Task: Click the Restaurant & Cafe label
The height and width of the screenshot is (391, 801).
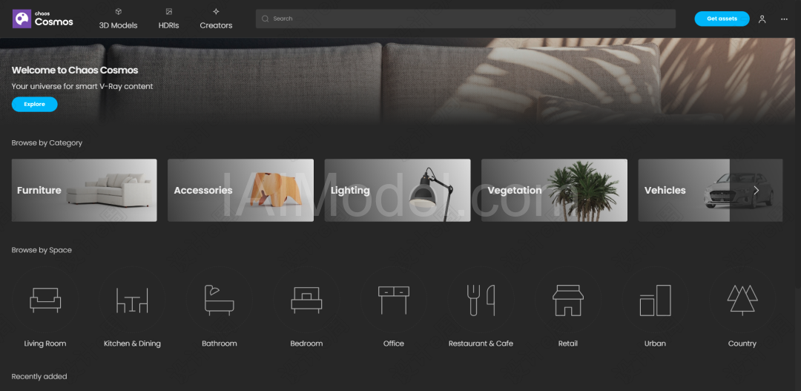Action: pos(481,344)
